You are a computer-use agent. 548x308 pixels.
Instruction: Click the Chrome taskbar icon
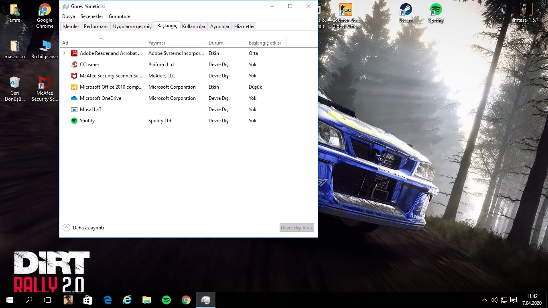[186, 300]
